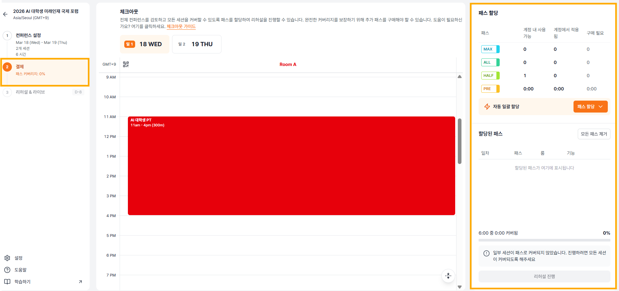Click the D-8 badge
The height and width of the screenshot is (291, 619).
(x=78, y=92)
